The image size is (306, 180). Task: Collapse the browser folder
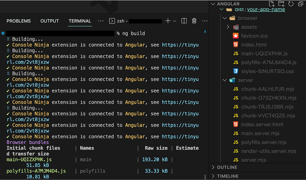point(225,18)
